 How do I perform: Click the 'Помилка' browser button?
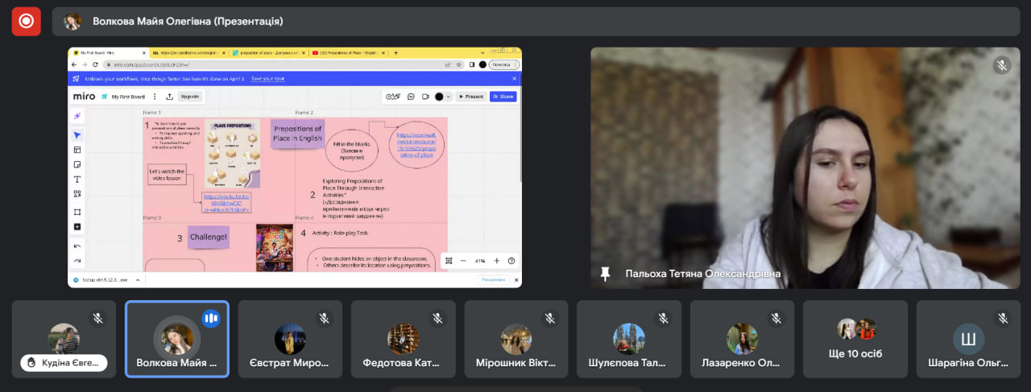point(504,64)
